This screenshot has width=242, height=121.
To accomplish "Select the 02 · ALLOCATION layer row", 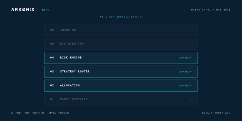I will [121, 86].
